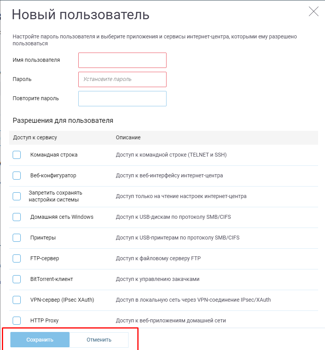Focus the Пароль field
325x350 pixels.
pyautogui.click(x=122, y=79)
